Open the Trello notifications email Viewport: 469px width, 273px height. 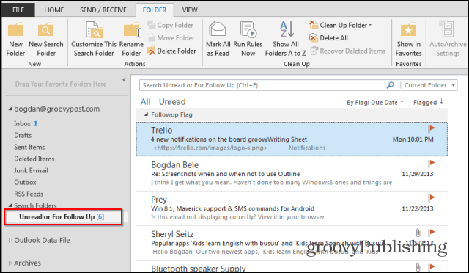point(292,139)
